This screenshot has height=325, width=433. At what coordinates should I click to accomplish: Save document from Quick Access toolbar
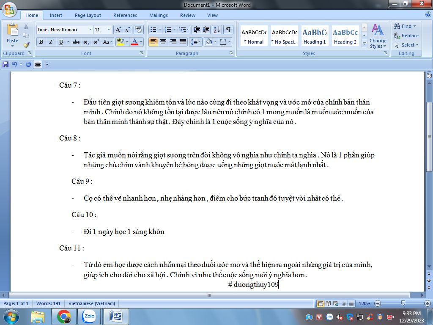[5, 64]
